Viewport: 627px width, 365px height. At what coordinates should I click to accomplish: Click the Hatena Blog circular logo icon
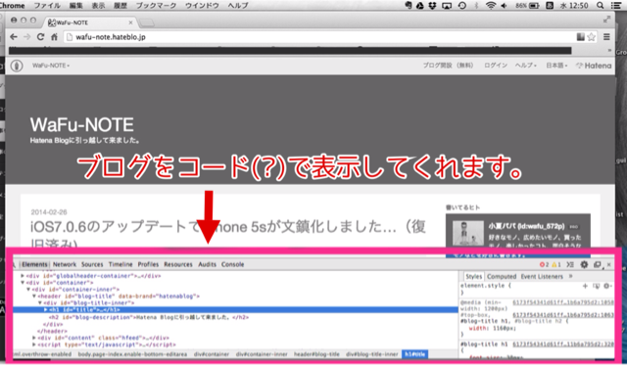pyautogui.click(x=17, y=66)
